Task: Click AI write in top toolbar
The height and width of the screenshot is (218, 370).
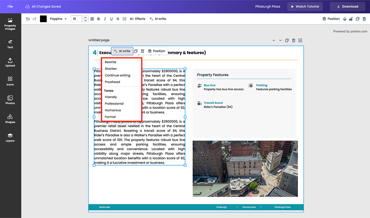Action: [158, 19]
